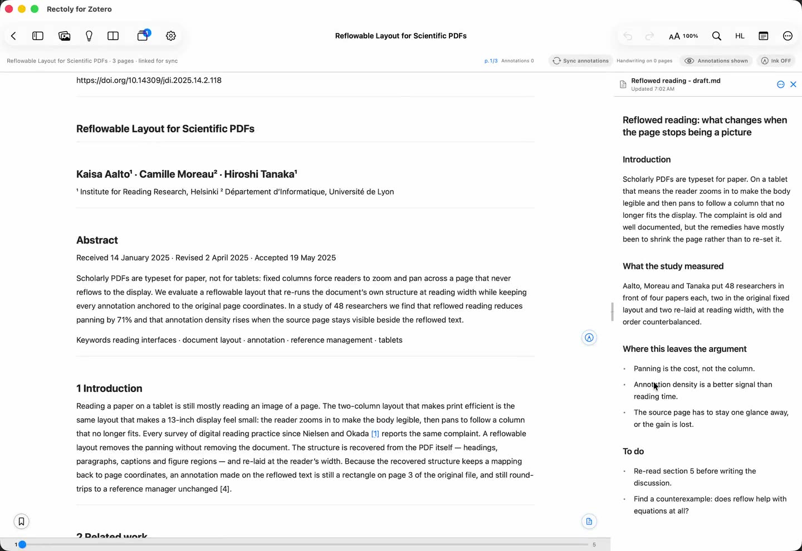Click the p.1/3 page indicator

491,61
